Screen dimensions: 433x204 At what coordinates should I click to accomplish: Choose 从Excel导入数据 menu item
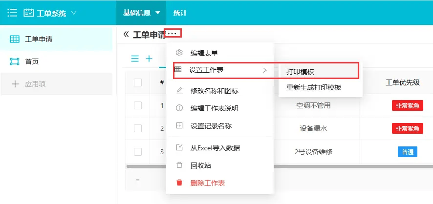[x=215, y=148]
